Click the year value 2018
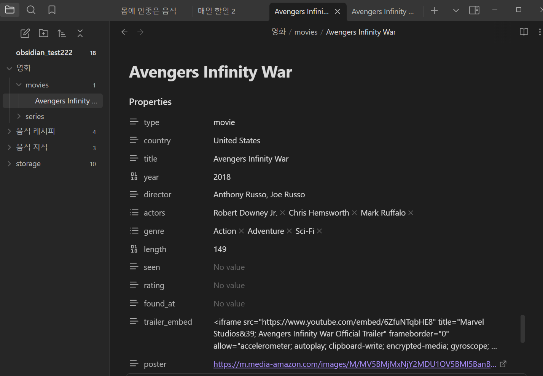Image resolution: width=543 pixels, height=376 pixels. pos(222,177)
